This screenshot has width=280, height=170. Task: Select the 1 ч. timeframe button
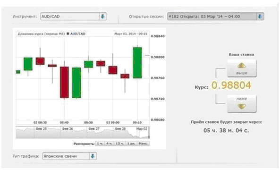pyautogui.click(x=100, y=144)
